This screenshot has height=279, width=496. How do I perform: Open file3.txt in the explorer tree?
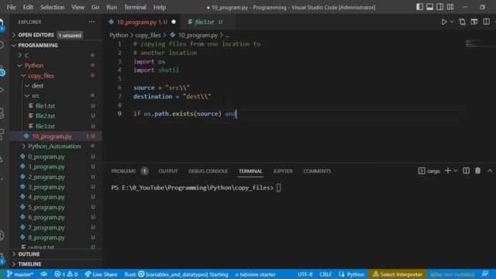(45, 126)
